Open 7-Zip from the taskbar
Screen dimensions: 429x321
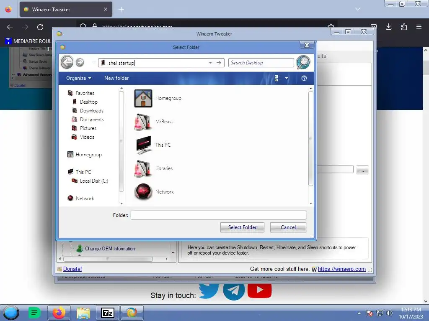(x=108, y=313)
